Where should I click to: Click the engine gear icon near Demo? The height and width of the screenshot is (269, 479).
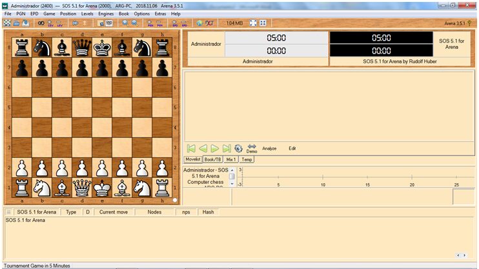point(239,149)
